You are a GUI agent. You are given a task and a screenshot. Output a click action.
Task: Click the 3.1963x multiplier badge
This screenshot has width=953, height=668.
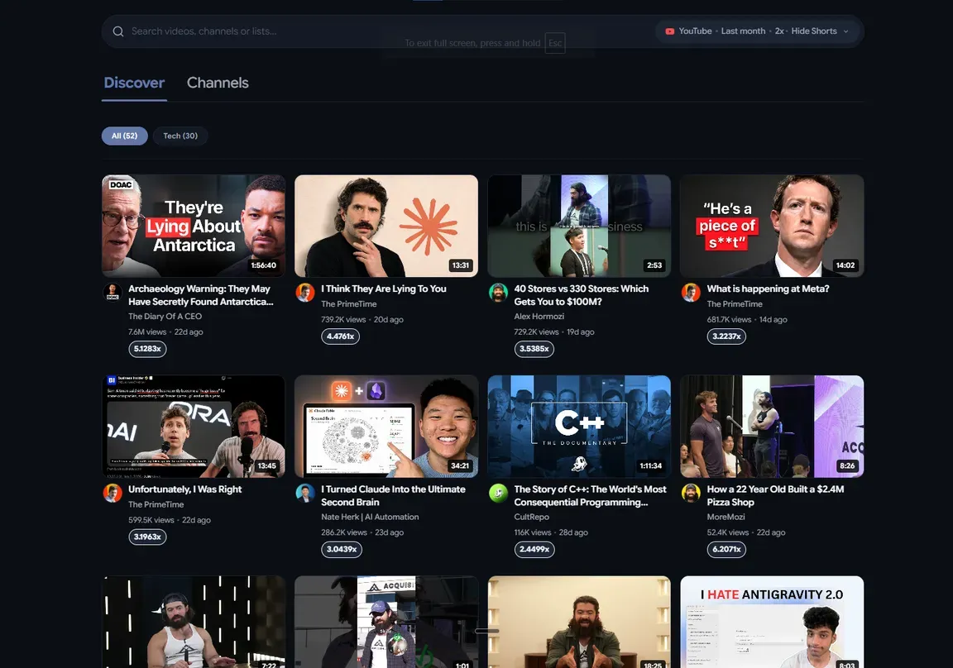click(148, 537)
